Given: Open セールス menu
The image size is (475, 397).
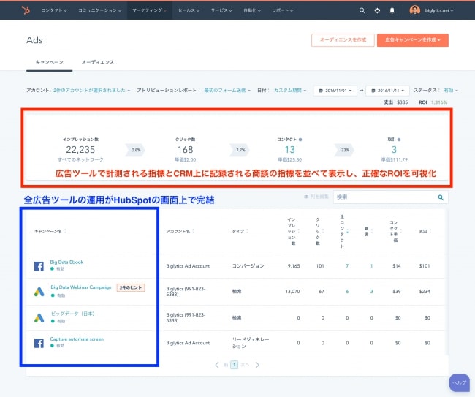Looking at the screenshot, I should (189, 10).
